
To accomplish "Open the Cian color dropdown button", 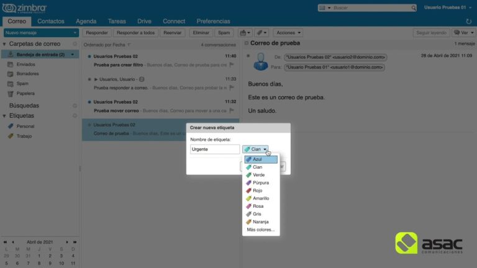I will tap(255, 149).
